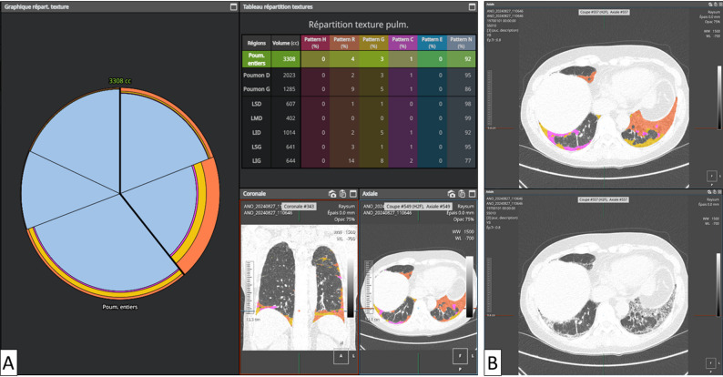Maximize the Coronale view panel
The image size is (723, 377).
coord(352,194)
